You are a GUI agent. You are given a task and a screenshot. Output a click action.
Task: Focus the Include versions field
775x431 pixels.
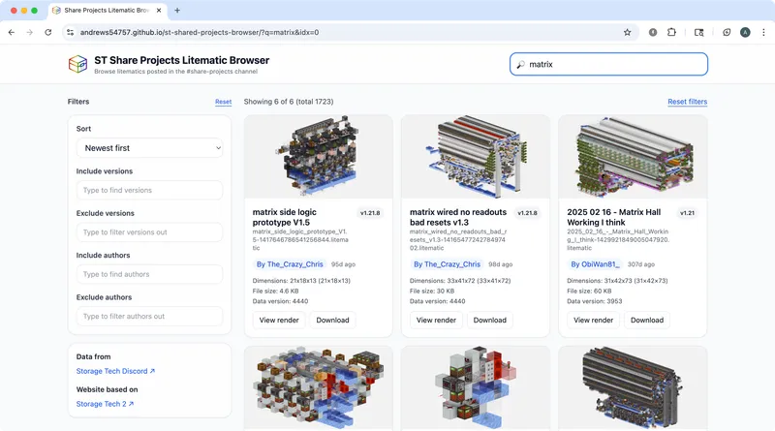(149, 190)
